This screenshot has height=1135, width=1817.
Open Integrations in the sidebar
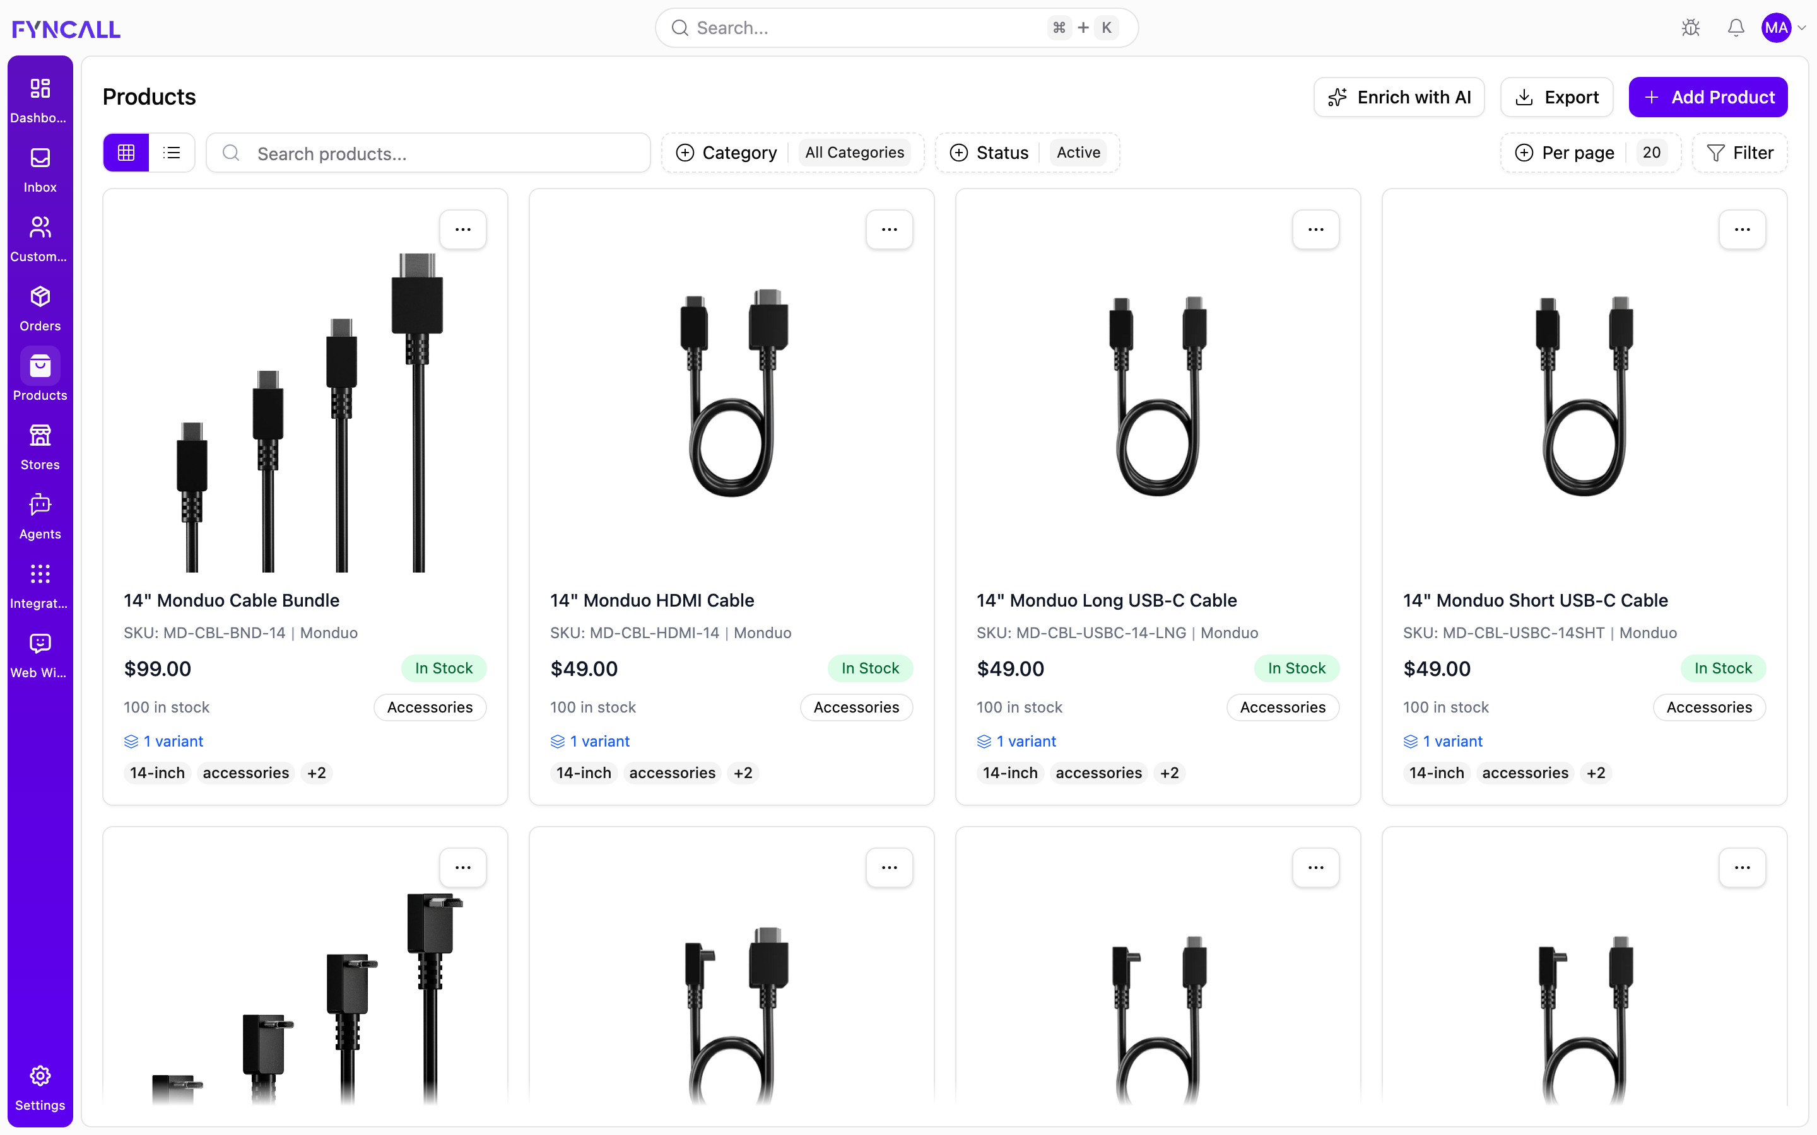tap(40, 586)
